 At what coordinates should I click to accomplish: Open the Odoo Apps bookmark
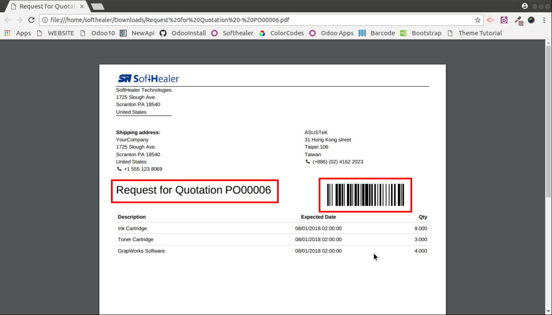point(331,33)
